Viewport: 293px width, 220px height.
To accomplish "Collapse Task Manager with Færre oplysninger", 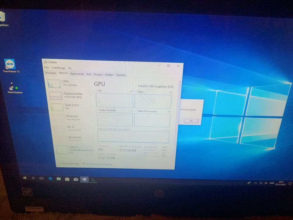I will (x=71, y=163).
